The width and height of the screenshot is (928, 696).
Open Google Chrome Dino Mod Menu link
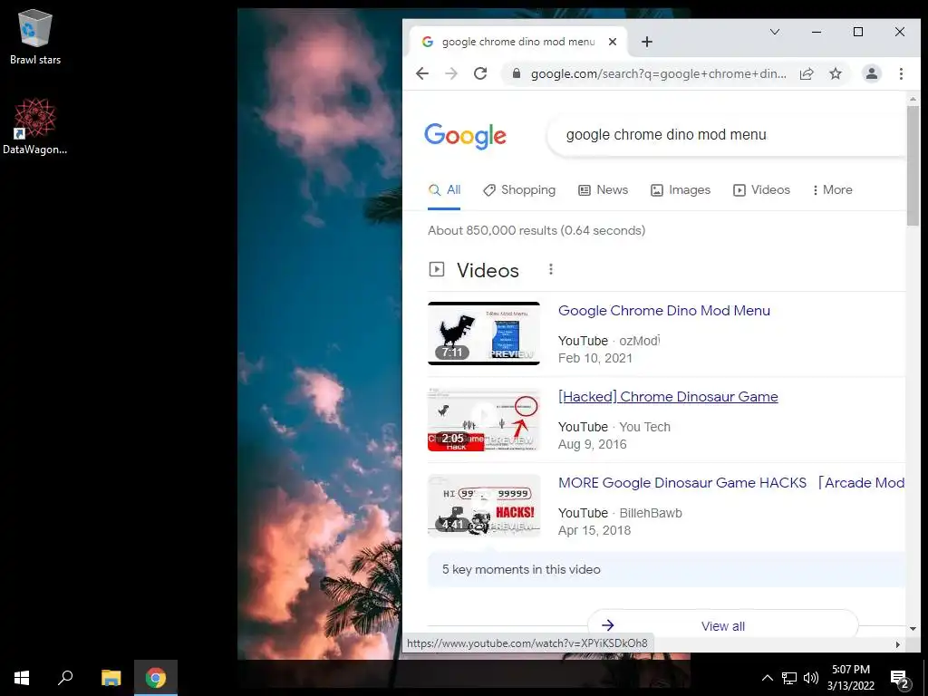coord(664,310)
